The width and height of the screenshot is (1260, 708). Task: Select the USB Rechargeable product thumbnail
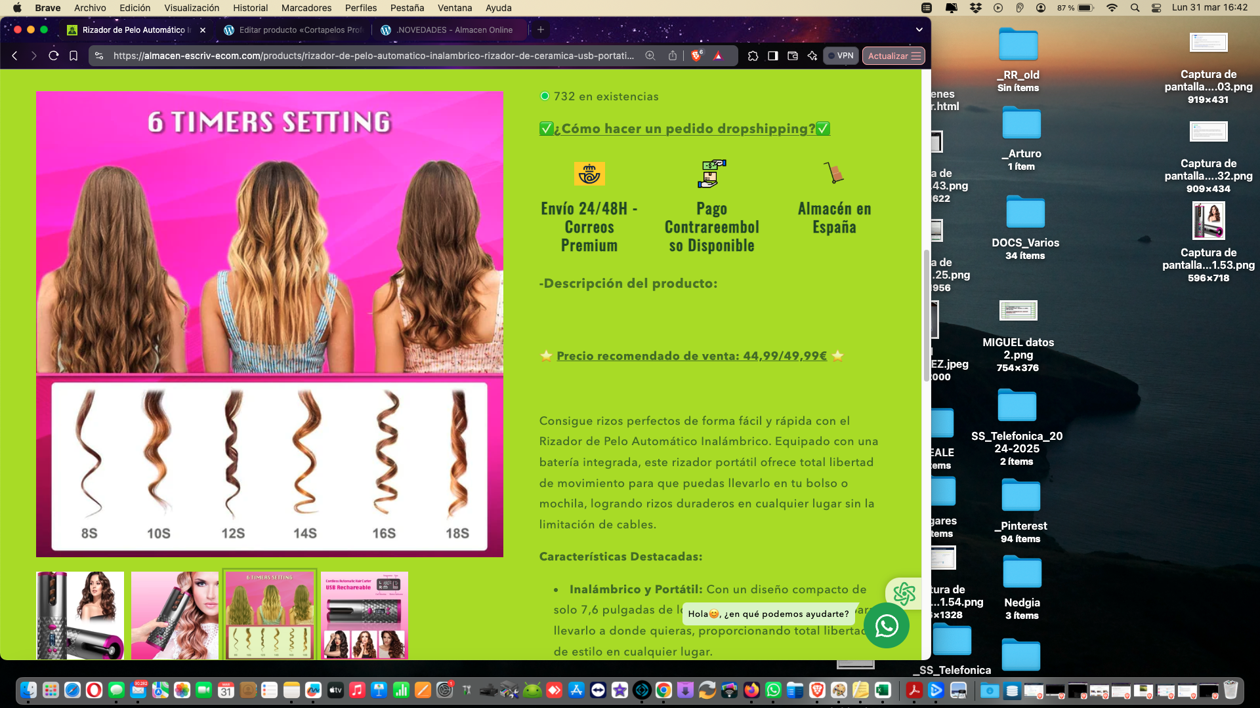[x=364, y=615]
